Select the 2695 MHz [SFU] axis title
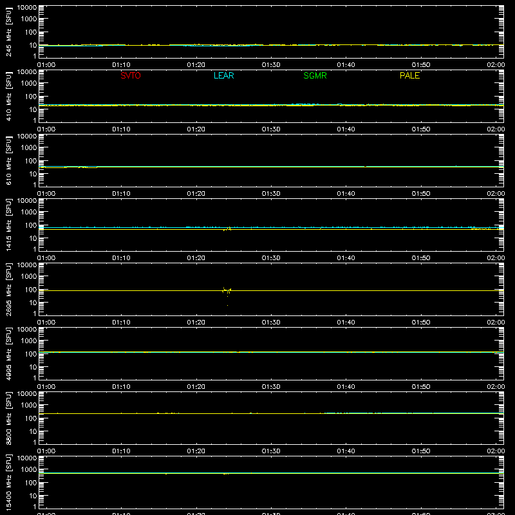The height and width of the screenshot is (515, 515). [x=9, y=289]
